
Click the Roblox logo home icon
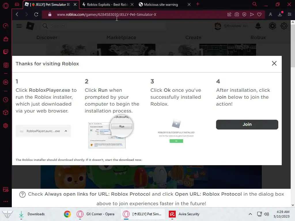click(30, 26)
